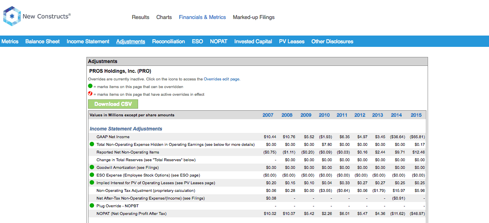
Task: Open Other Disclosures section
Action: coord(332,41)
